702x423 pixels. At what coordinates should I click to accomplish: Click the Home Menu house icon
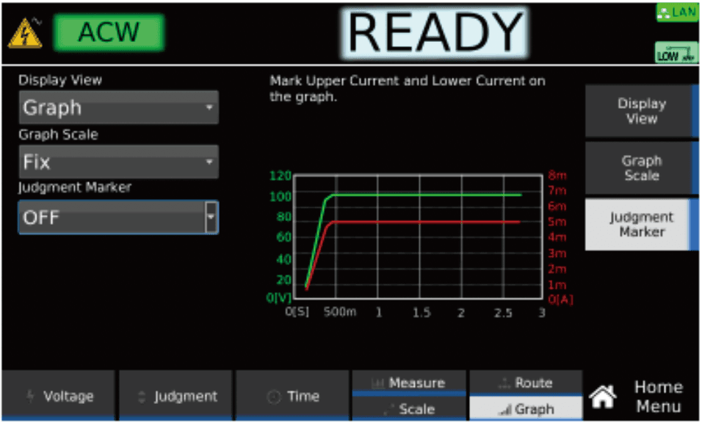point(603,397)
